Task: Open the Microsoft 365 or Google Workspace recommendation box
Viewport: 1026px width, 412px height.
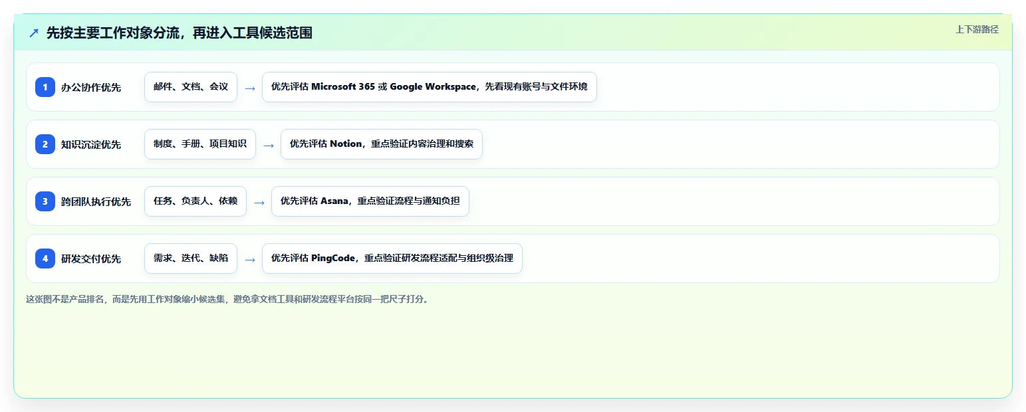Action: pyautogui.click(x=430, y=87)
